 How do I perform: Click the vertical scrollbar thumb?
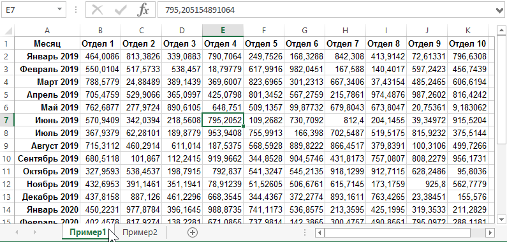tap(501, 89)
